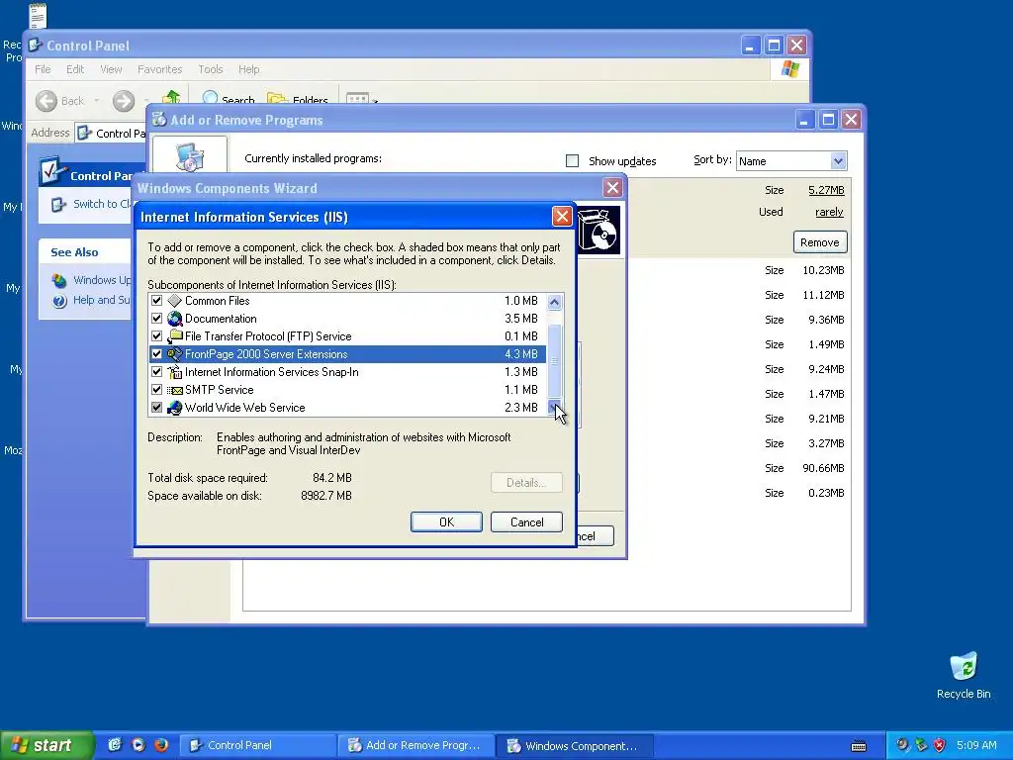Screen dimensions: 1013x760
Task: Open the Sort by Name dropdown
Action: 837,161
